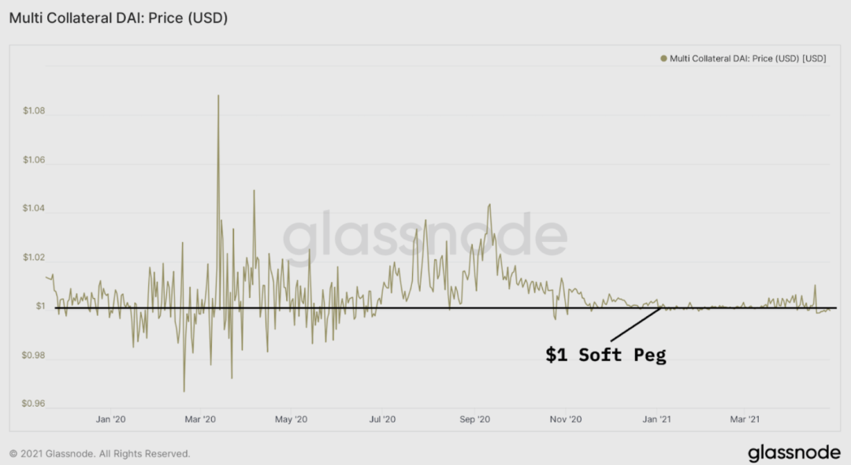This screenshot has height=465, width=851.
Task: Click the March 2020 price spike peak
Action: point(218,96)
